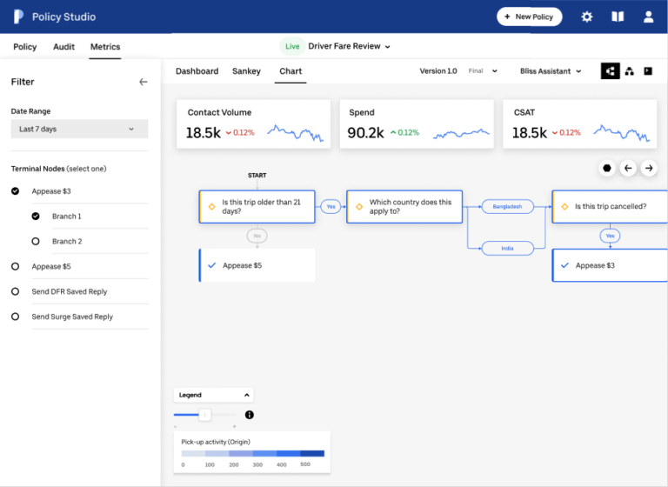The width and height of the screenshot is (668, 487).
Task: Go to next with right arrow button
Action: 649,168
